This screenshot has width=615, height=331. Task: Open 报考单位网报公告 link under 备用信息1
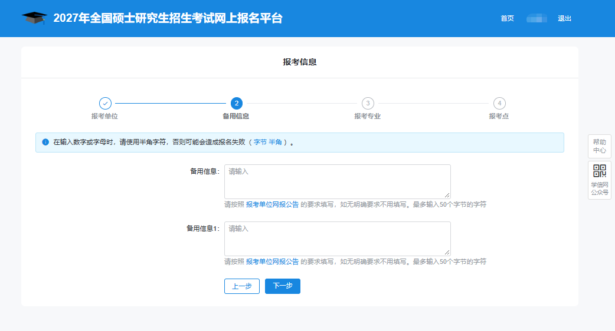[x=272, y=262]
